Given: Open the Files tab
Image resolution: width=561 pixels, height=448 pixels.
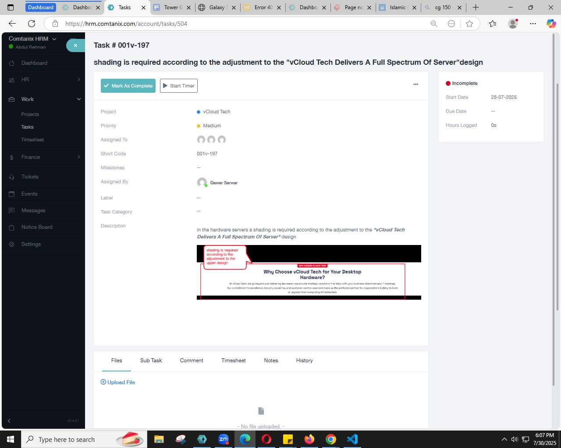Looking at the screenshot, I should [117, 360].
